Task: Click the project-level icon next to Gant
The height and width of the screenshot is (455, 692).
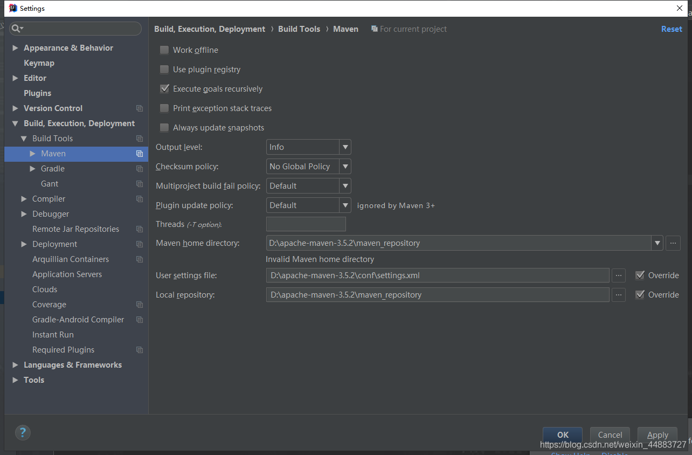Action: (x=140, y=184)
